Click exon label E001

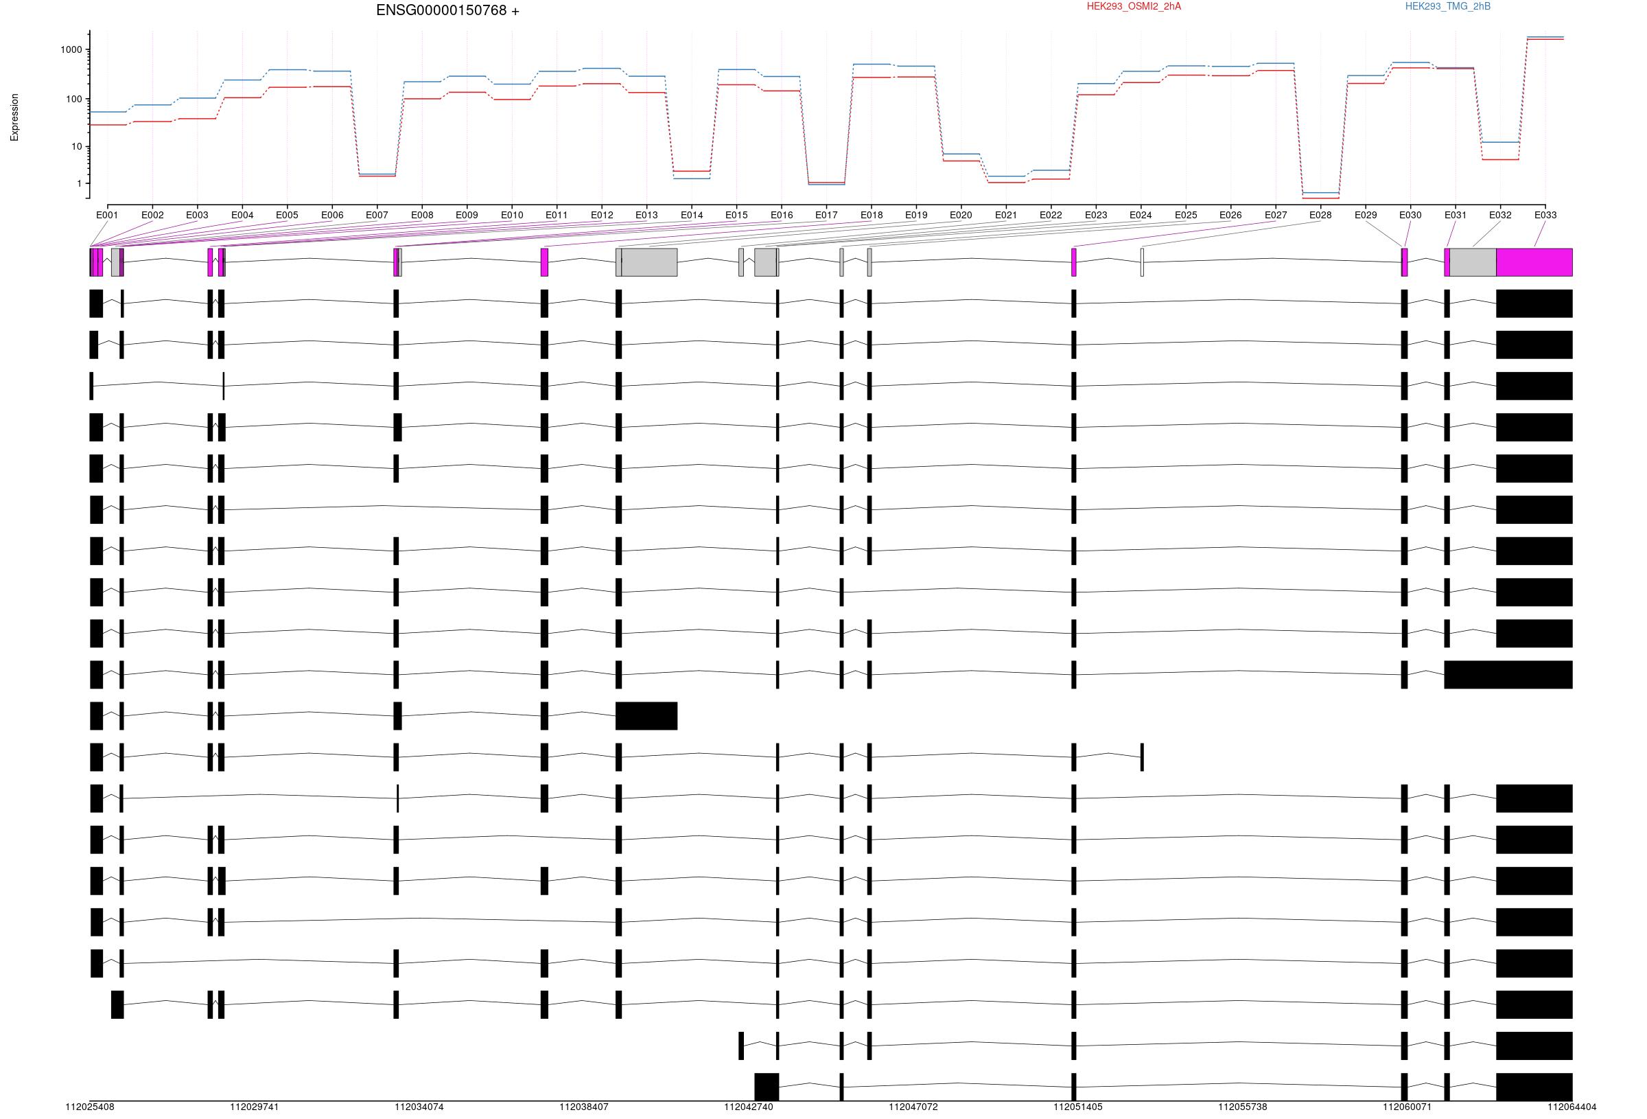[107, 215]
